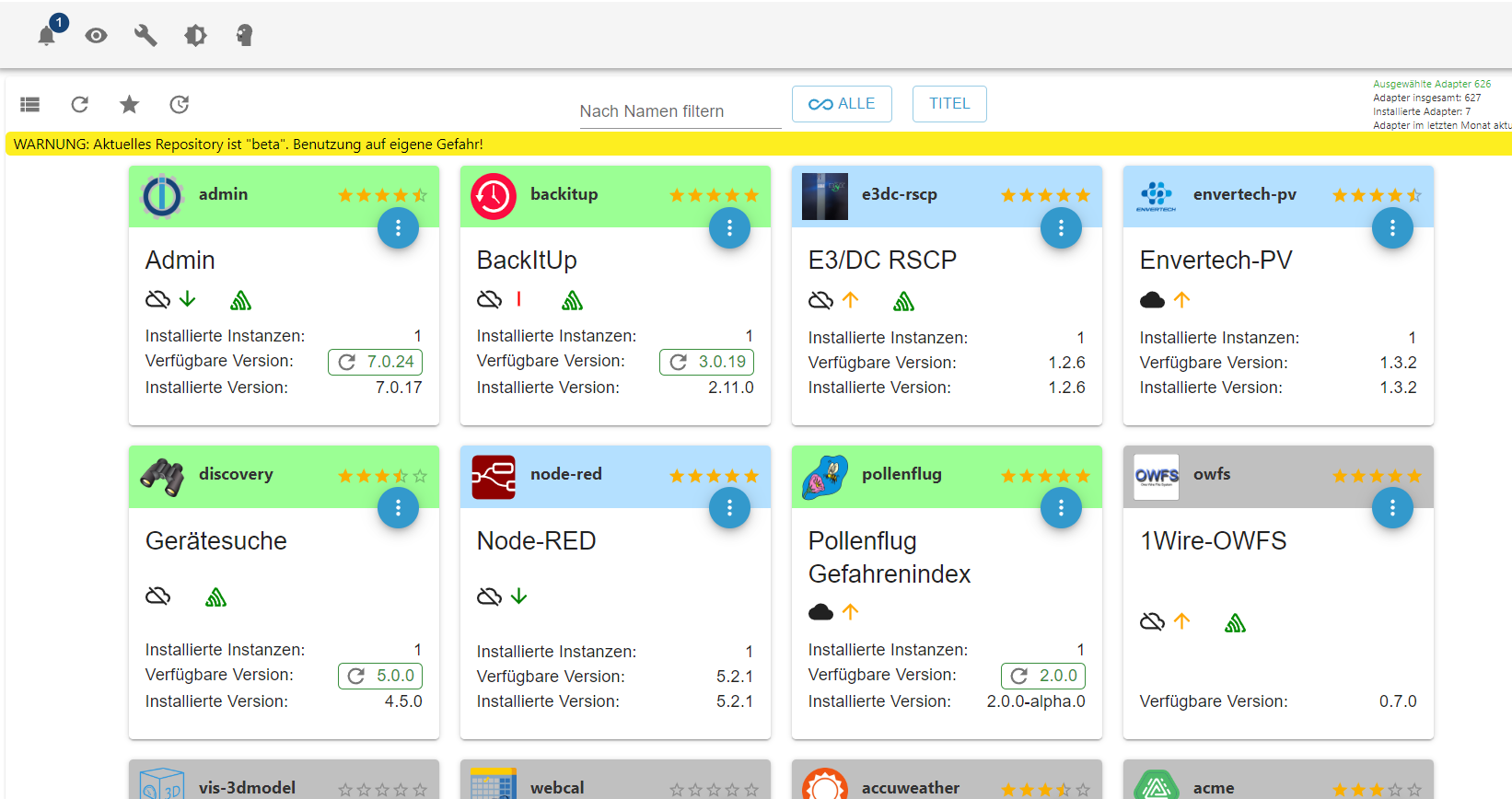Toggle the eye visibility icon in top bar
1512x799 pixels.
pyautogui.click(x=97, y=36)
